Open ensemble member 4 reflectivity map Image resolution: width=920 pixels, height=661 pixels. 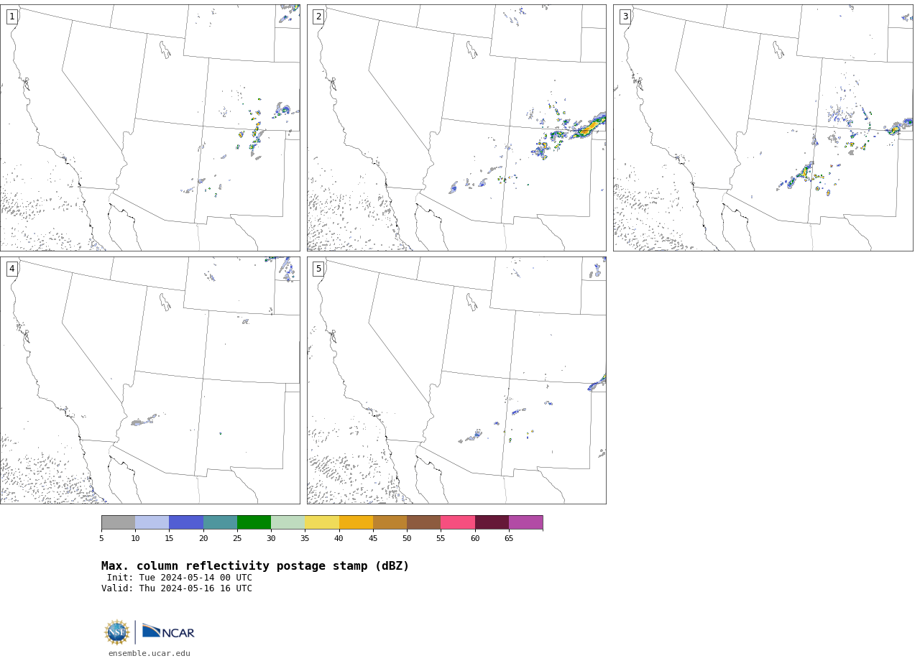tap(150, 380)
